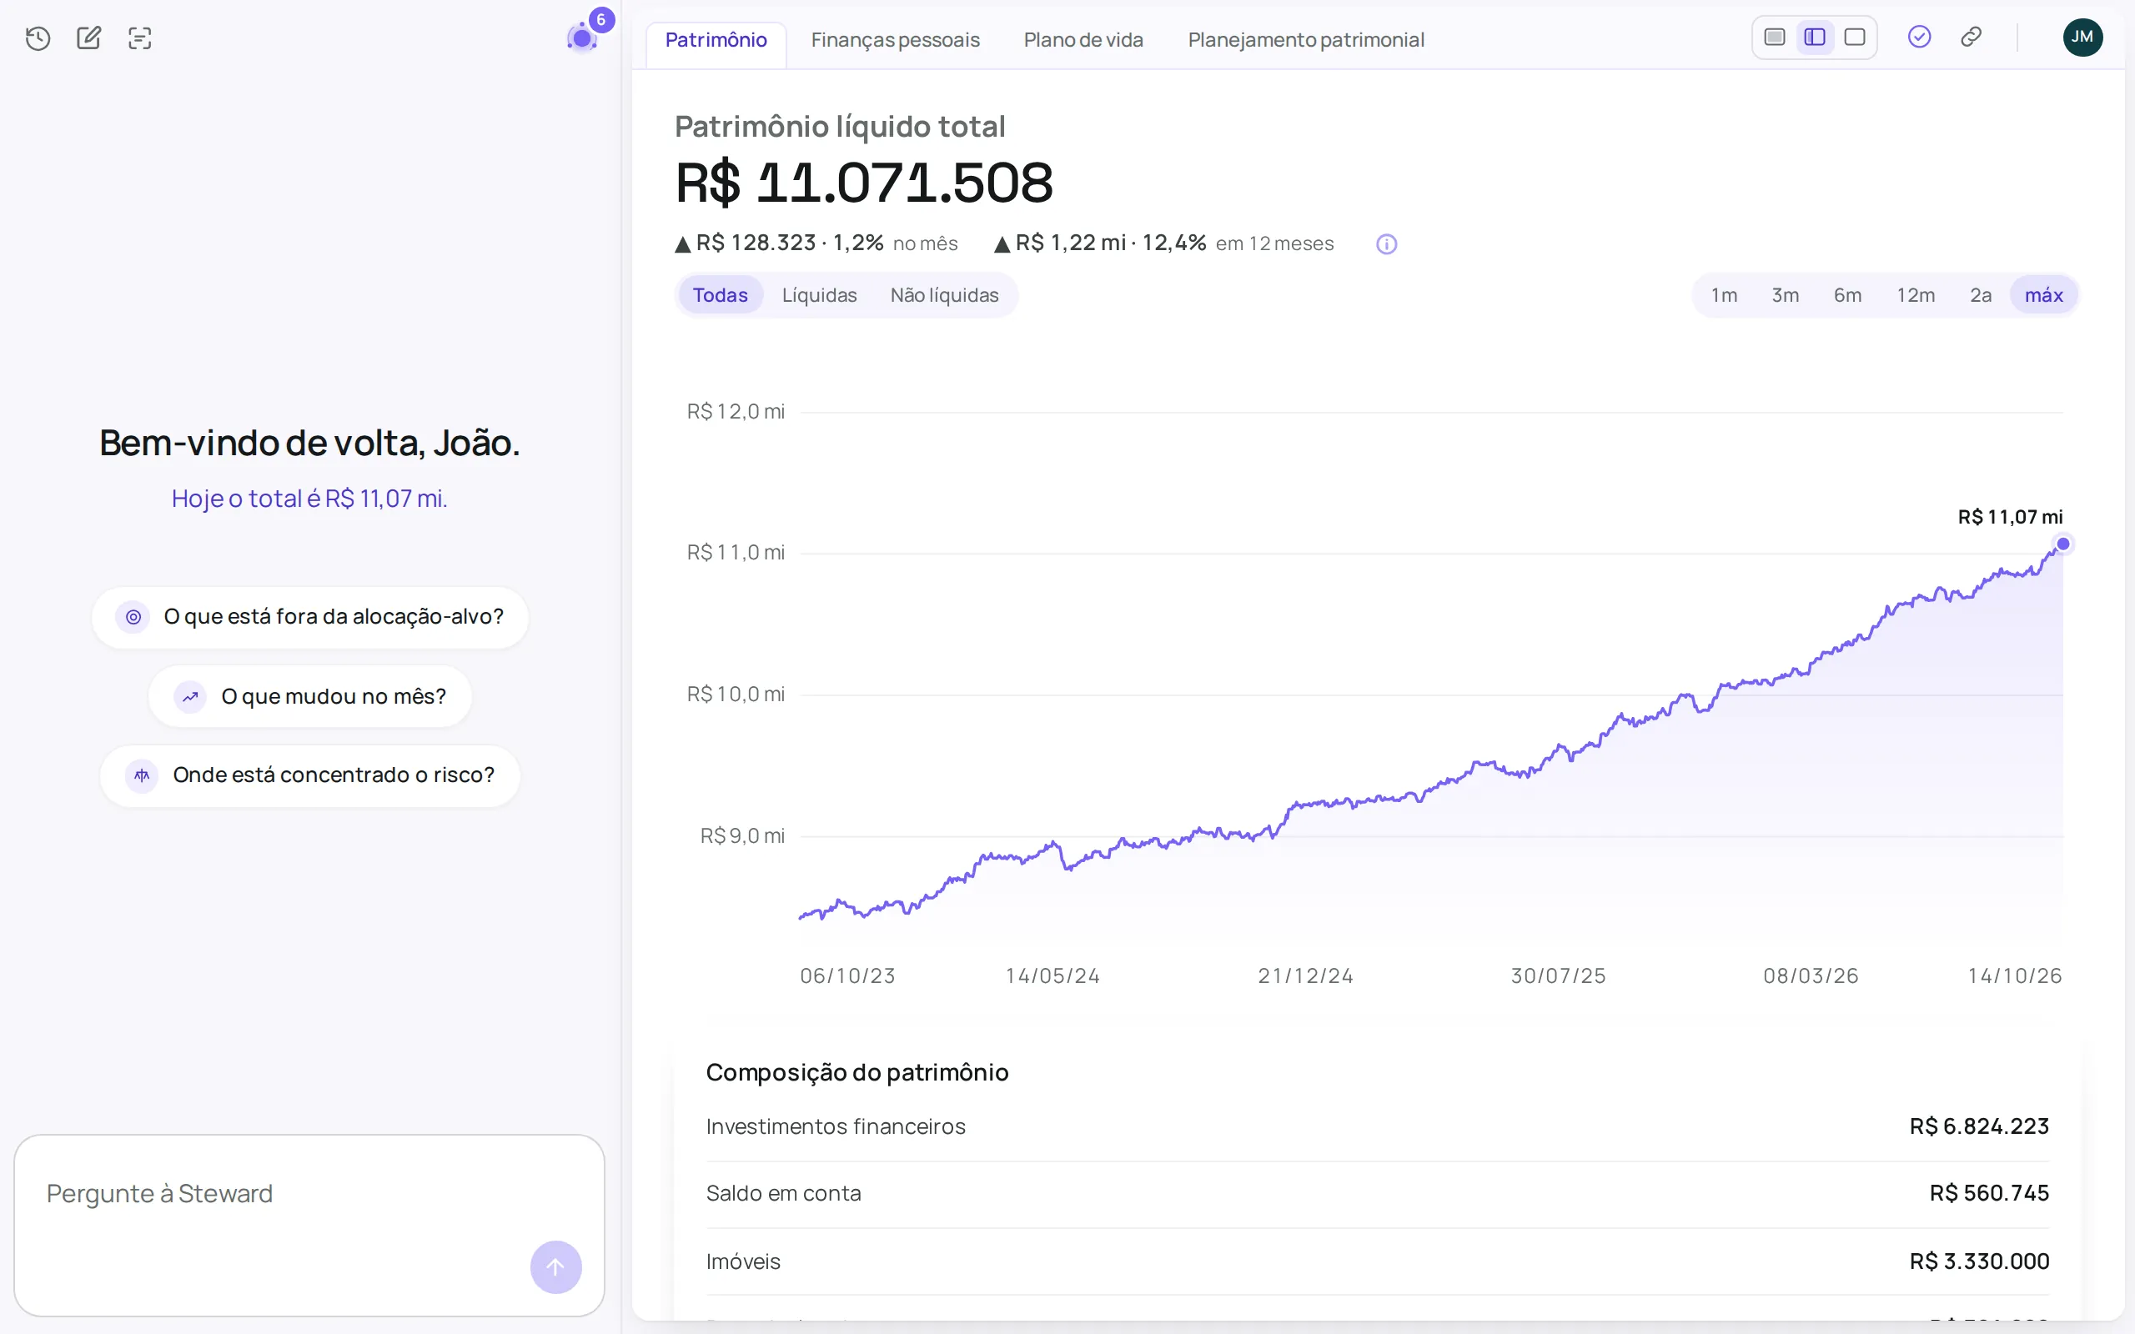The image size is (2135, 1334).
Task: Click the Hoje o total é R$ 11,07 mi link
Action: coord(309,499)
